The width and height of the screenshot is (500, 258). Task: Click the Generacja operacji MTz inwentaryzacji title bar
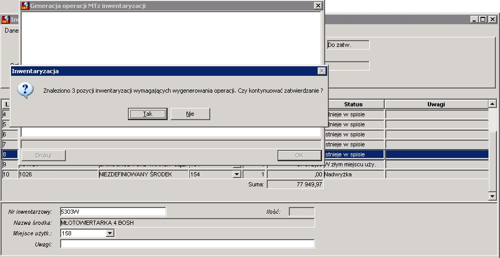[x=172, y=6]
